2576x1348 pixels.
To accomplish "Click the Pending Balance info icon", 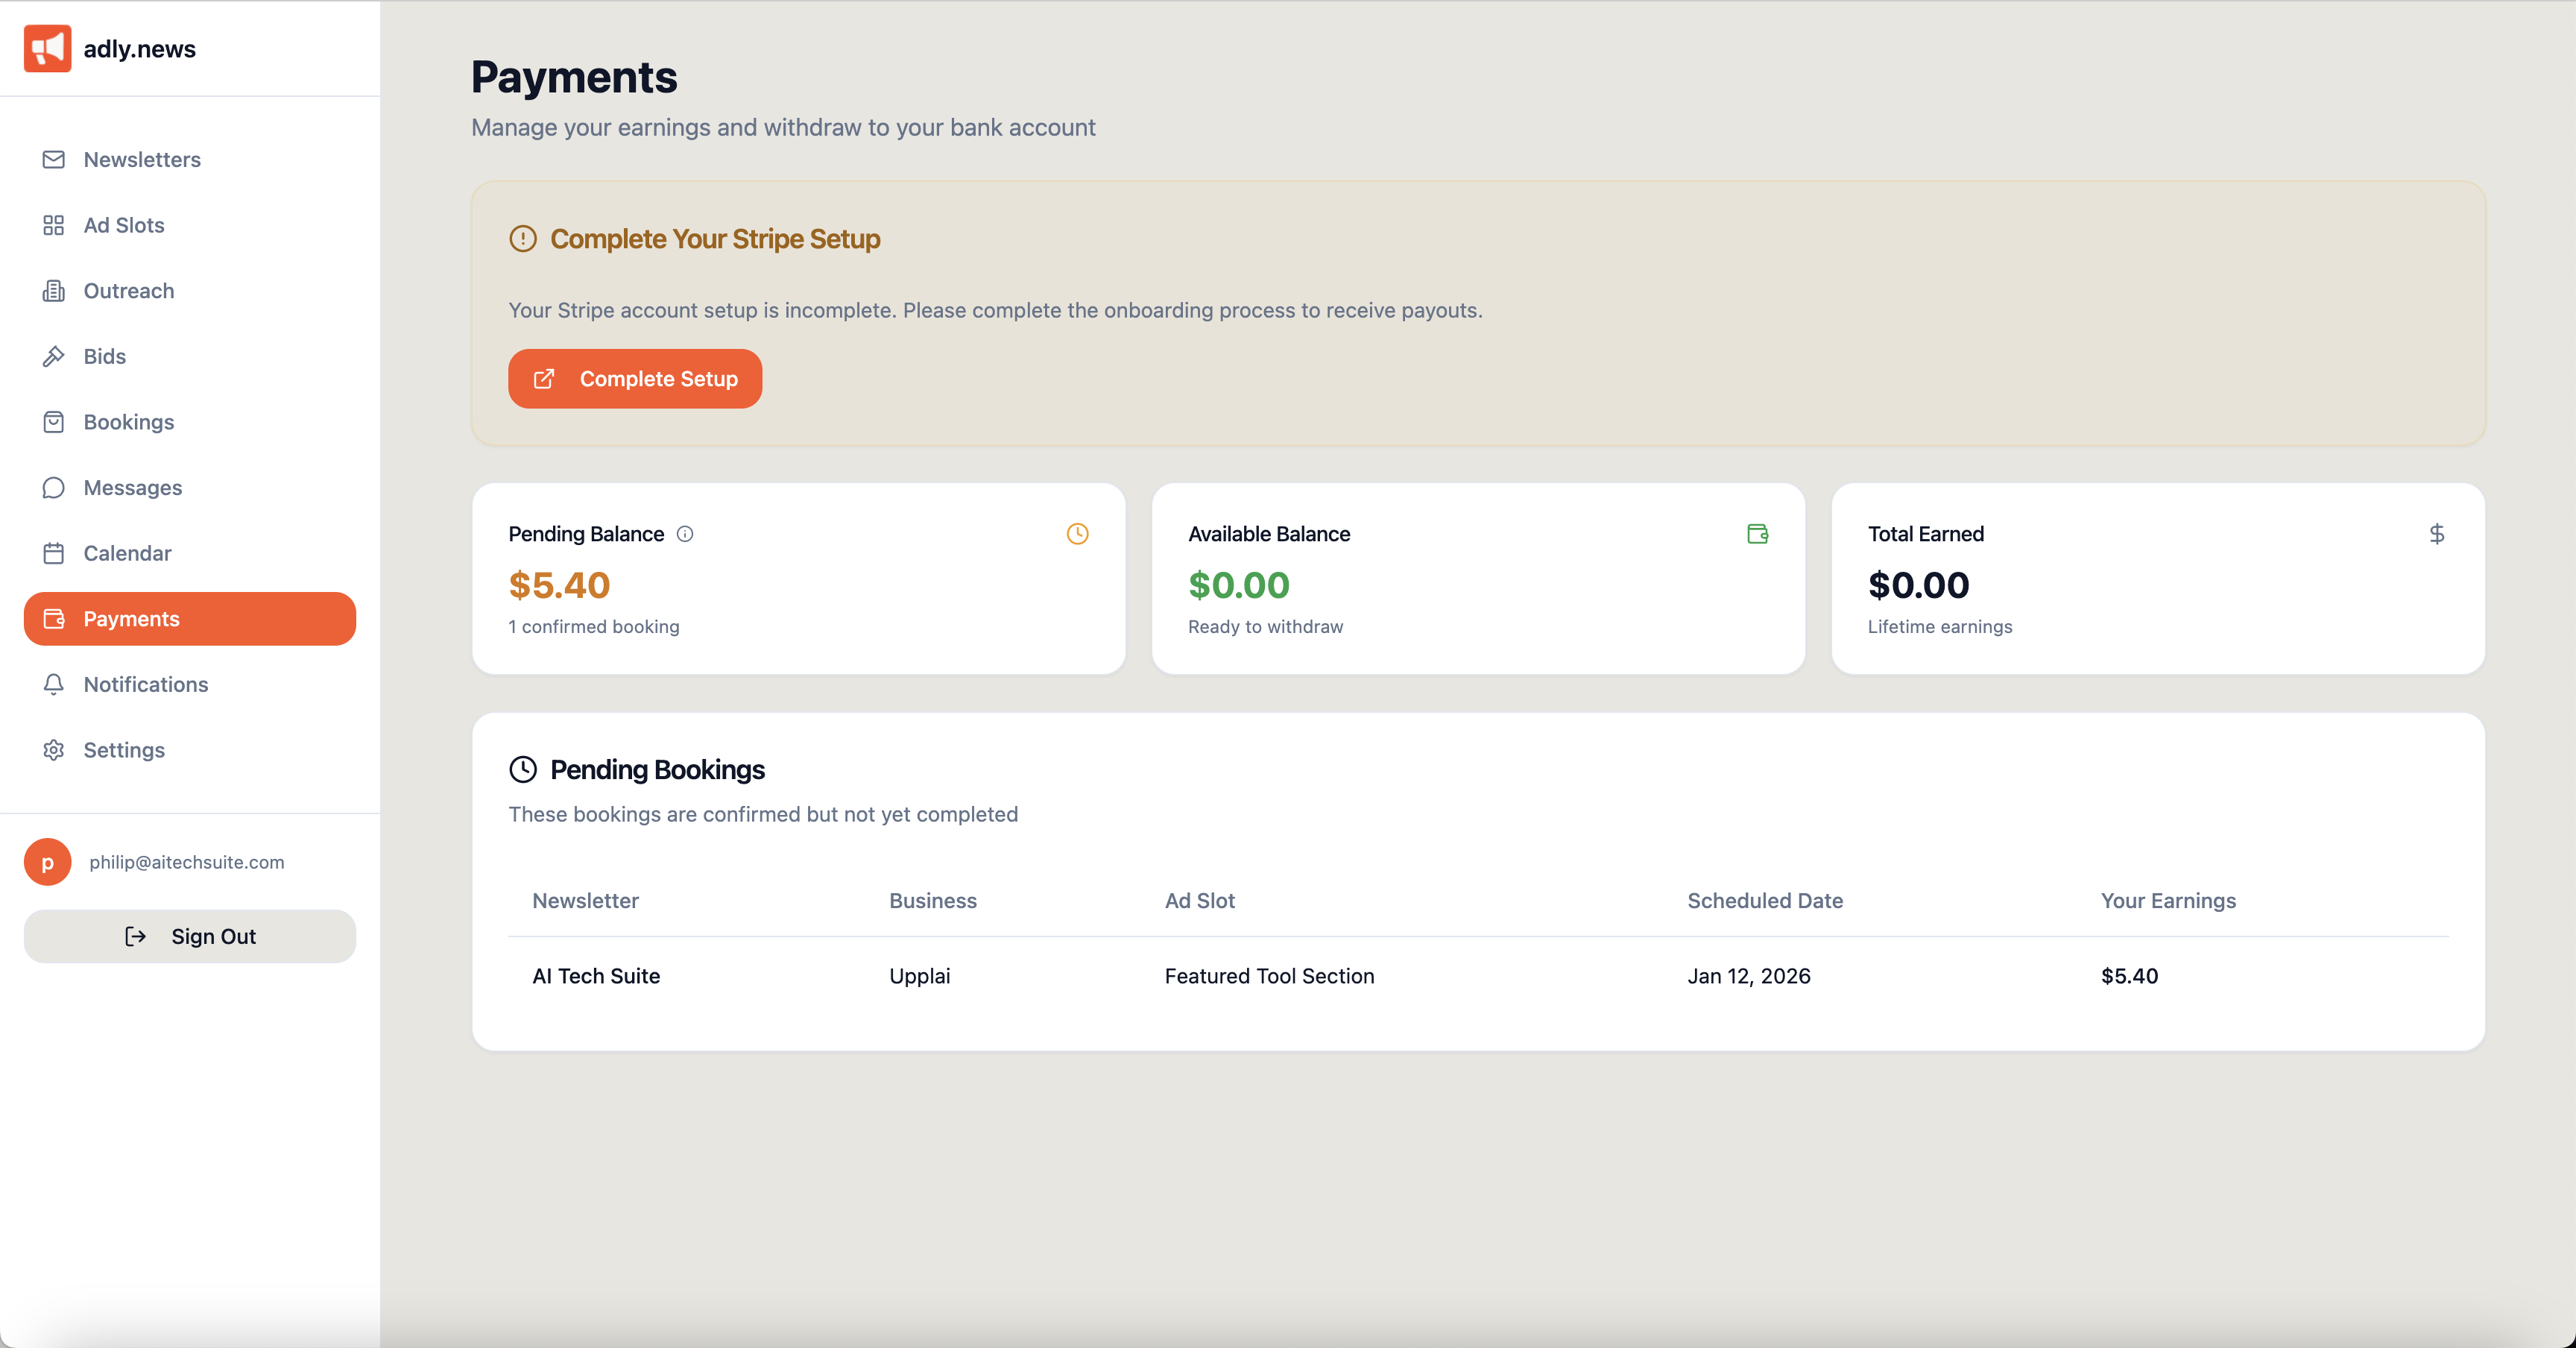I will point(685,534).
